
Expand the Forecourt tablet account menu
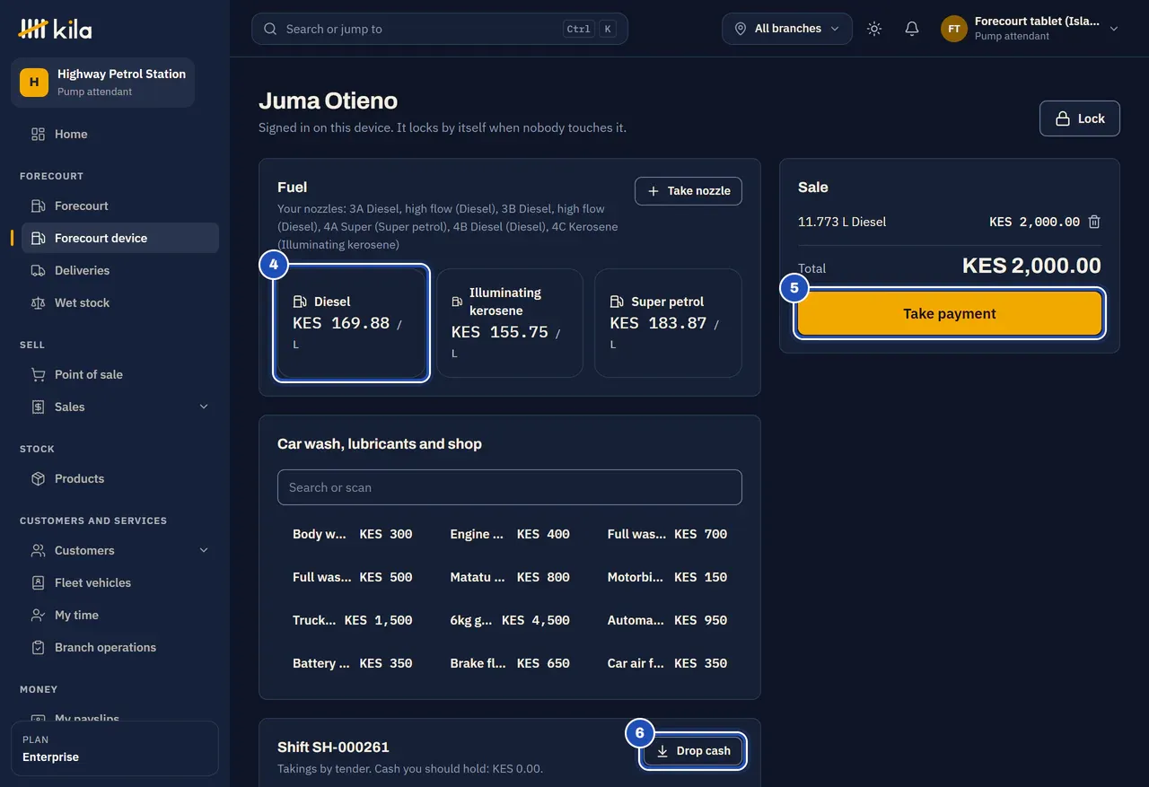[1031, 29]
